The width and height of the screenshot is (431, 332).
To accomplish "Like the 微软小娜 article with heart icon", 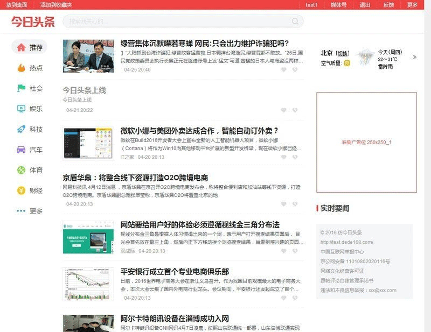I will [x=284, y=157].
